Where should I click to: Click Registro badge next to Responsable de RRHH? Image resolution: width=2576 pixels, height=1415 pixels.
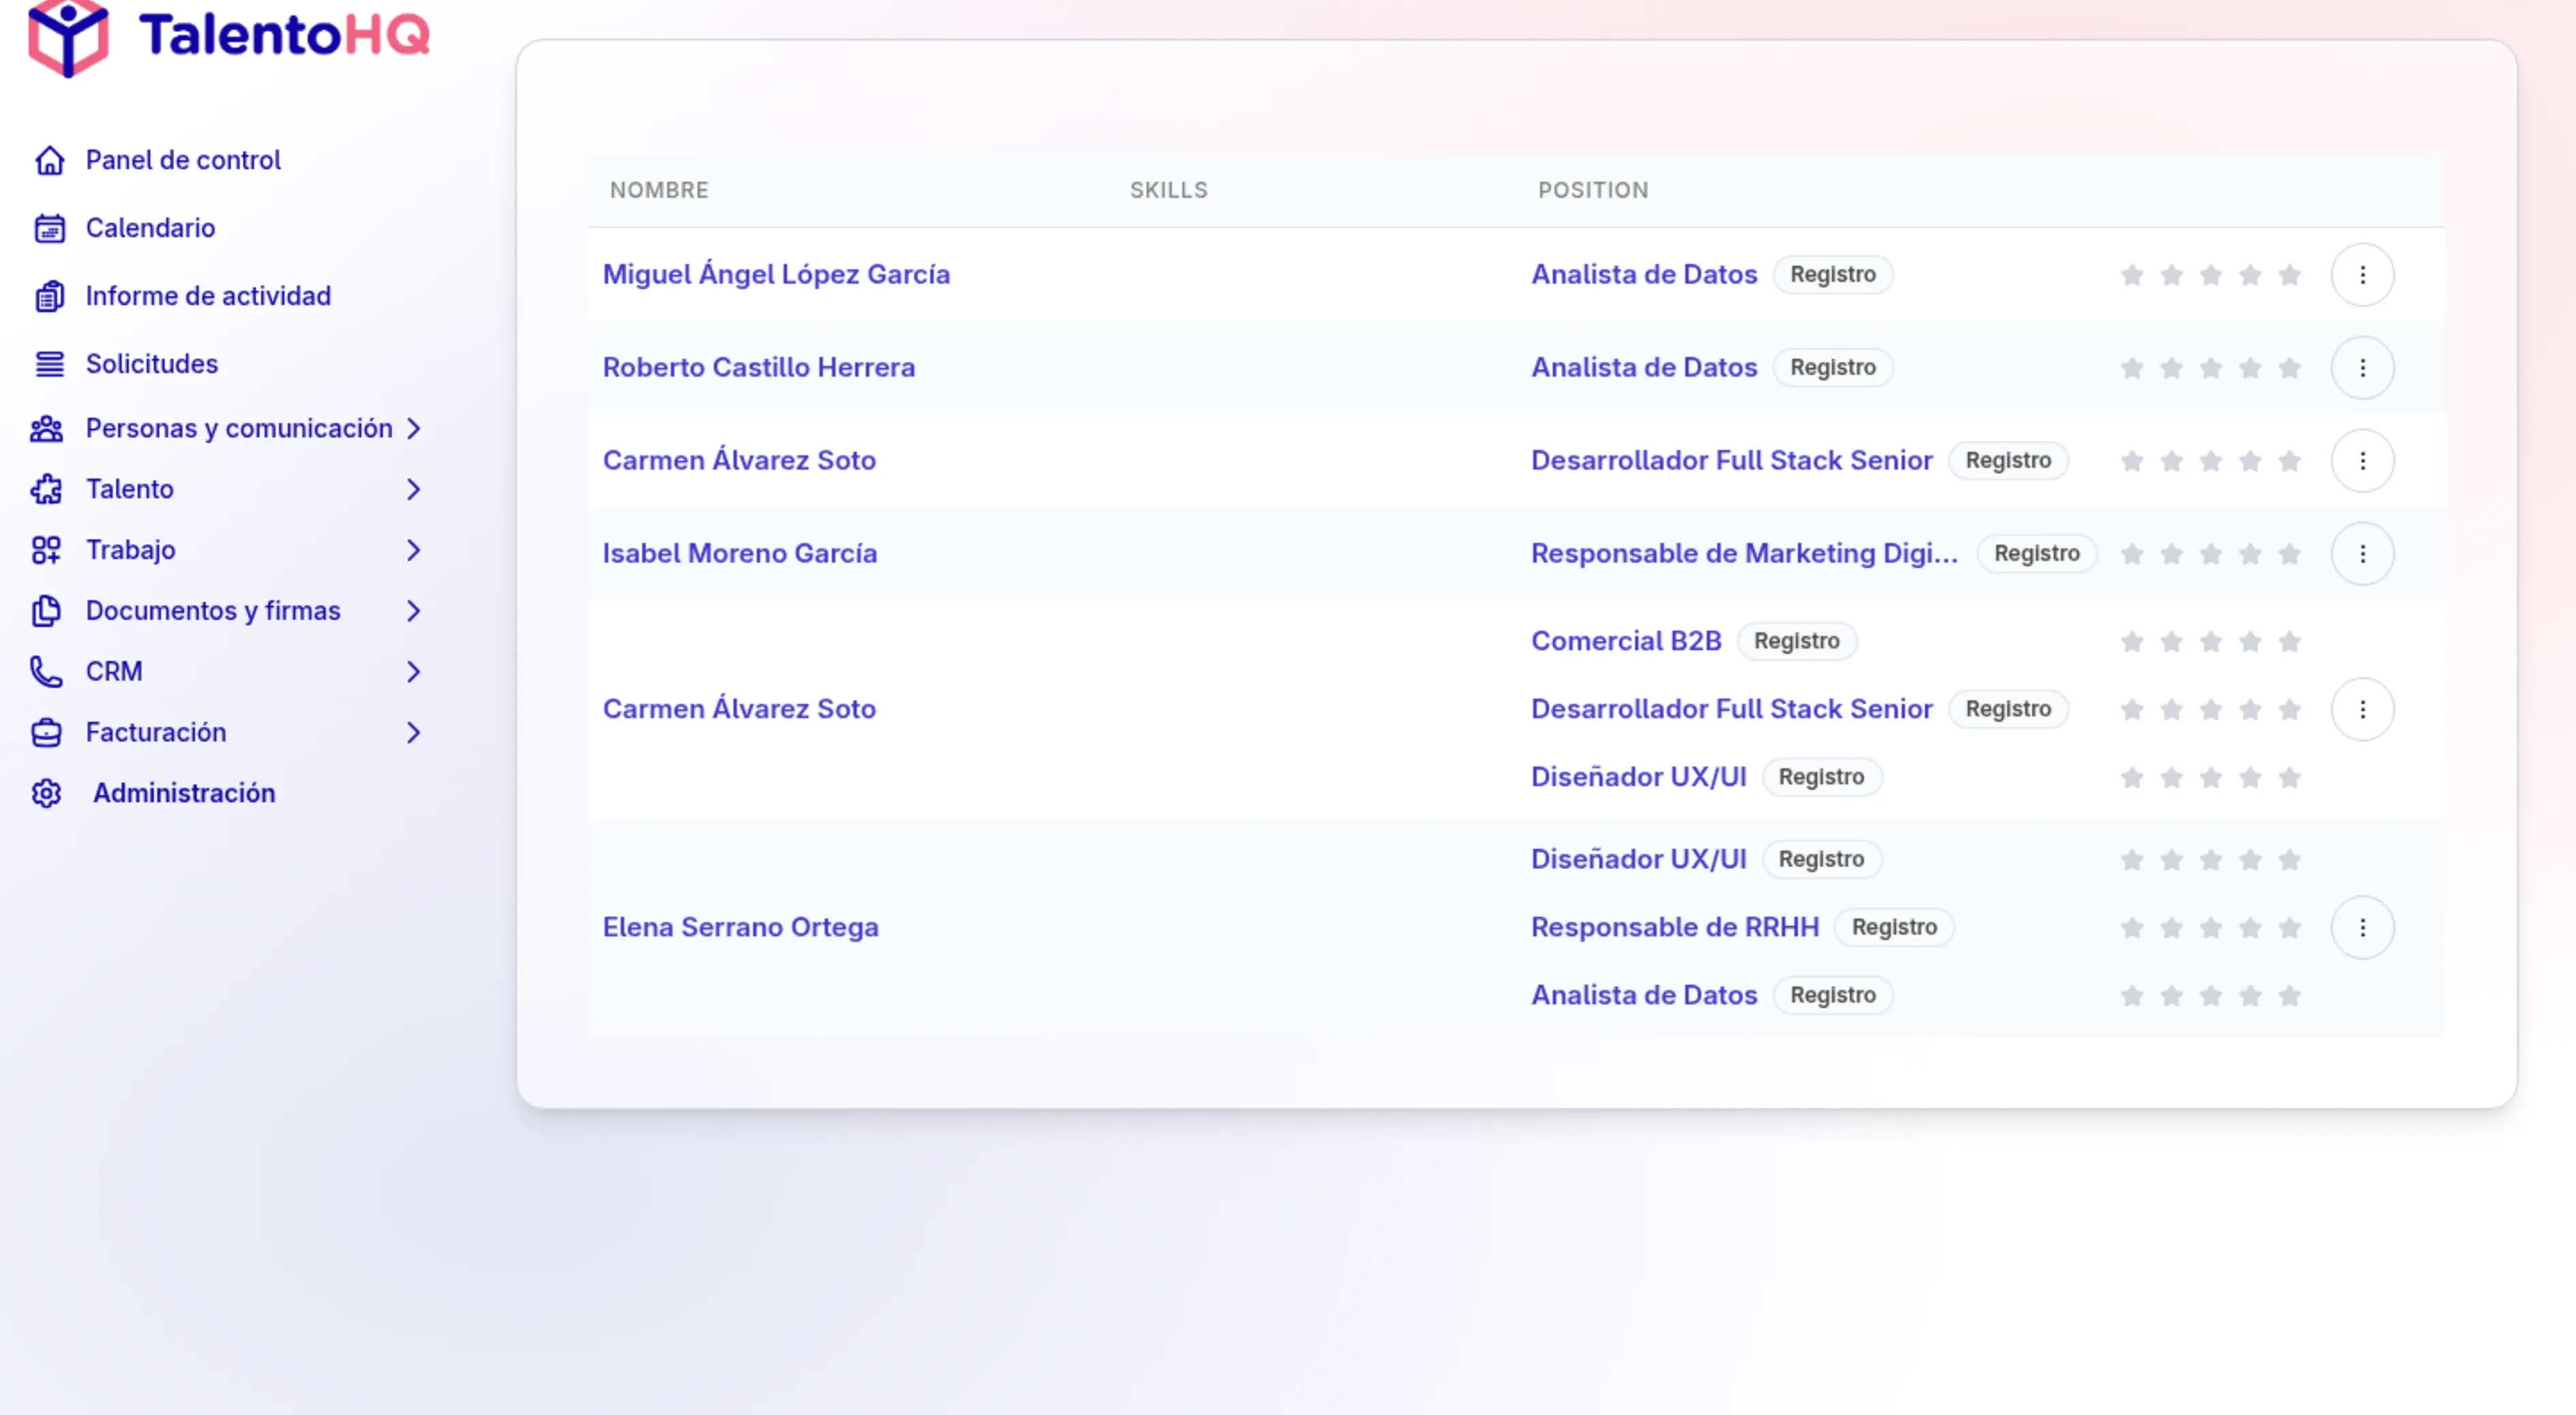point(1894,927)
